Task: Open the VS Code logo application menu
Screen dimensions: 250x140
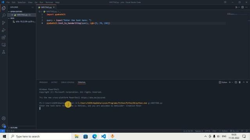Action: 3,2
